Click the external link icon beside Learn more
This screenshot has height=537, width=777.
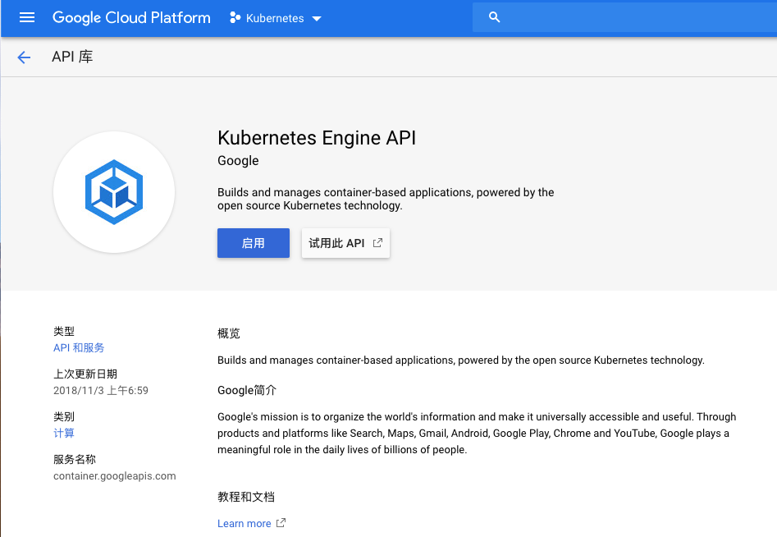[x=281, y=522]
